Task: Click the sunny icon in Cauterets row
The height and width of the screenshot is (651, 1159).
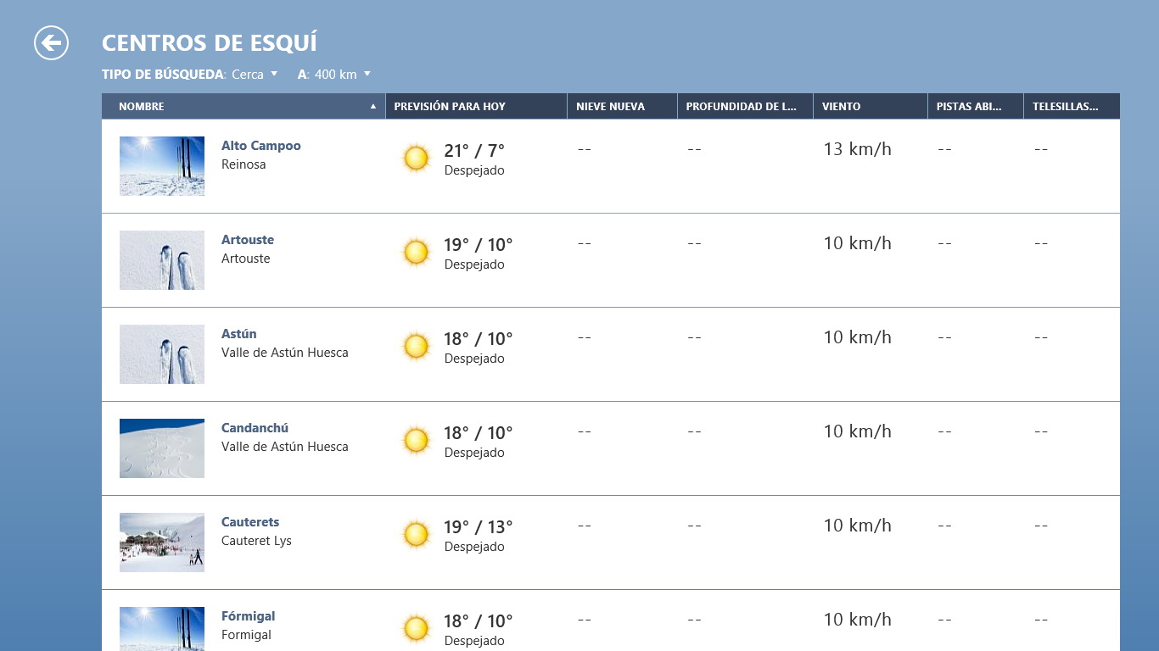Action: click(x=416, y=535)
